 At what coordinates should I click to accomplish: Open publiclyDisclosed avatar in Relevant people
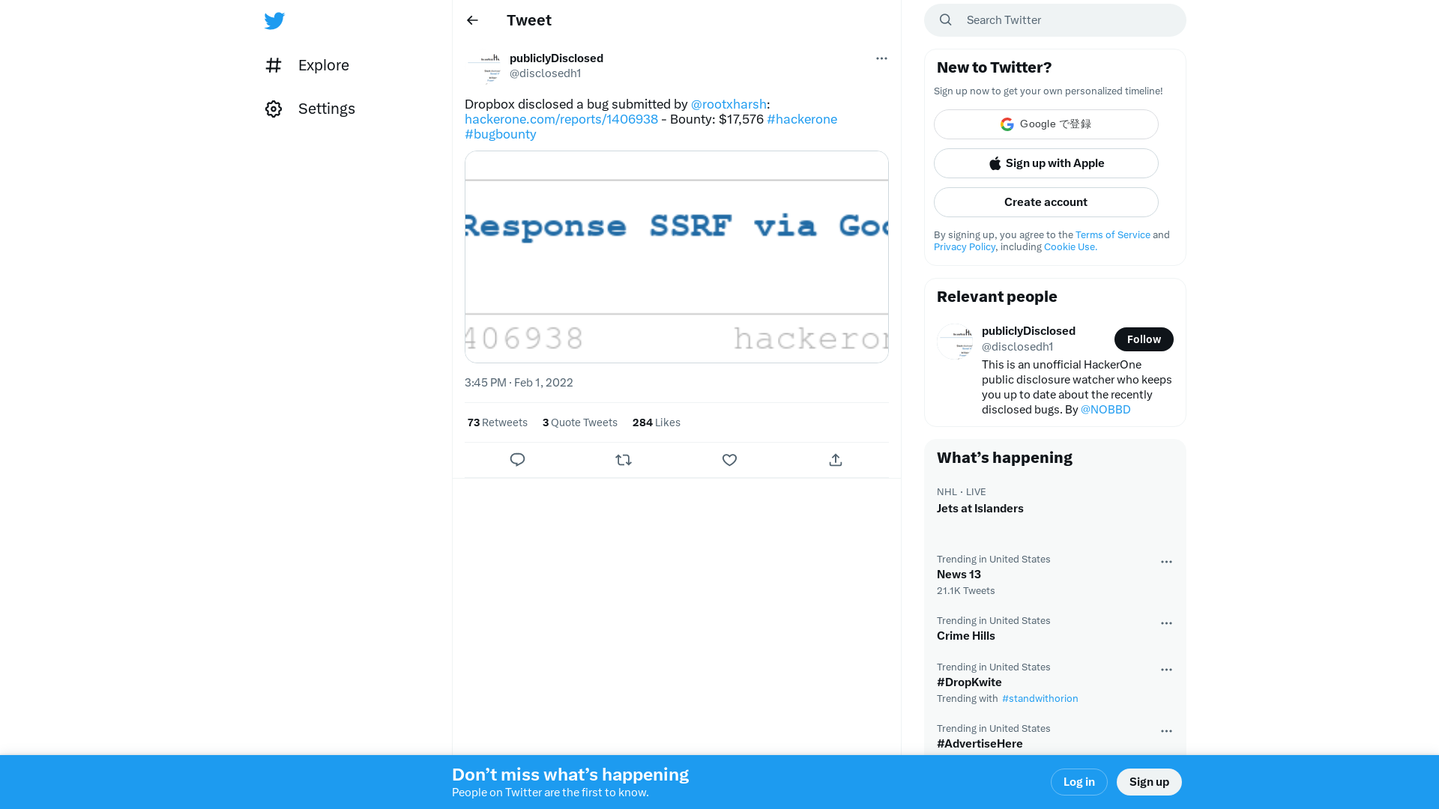click(x=955, y=342)
